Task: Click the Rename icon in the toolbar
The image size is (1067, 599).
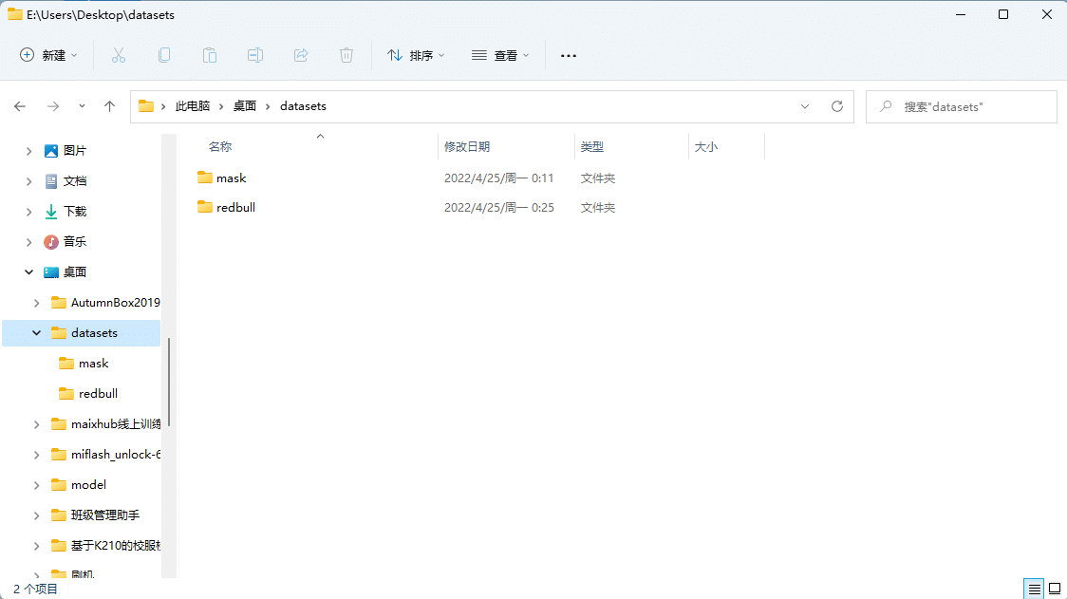Action: tap(254, 55)
